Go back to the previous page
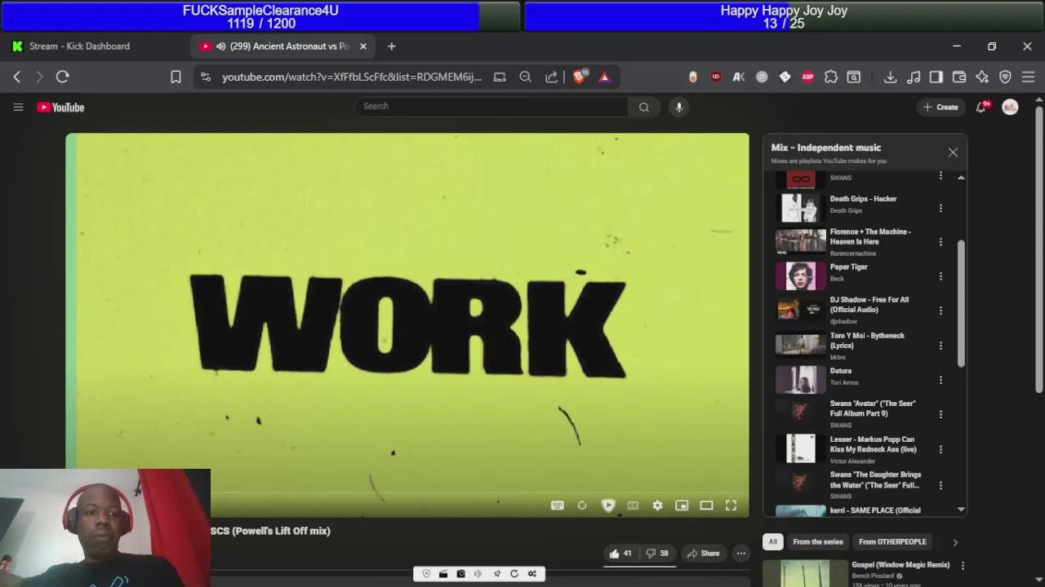The height and width of the screenshot is (587, 1045). click(x=17, y=77)
